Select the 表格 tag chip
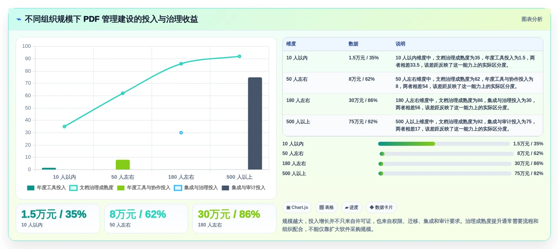The height and width of the screenshot is (249, 559). pos(327,207)
